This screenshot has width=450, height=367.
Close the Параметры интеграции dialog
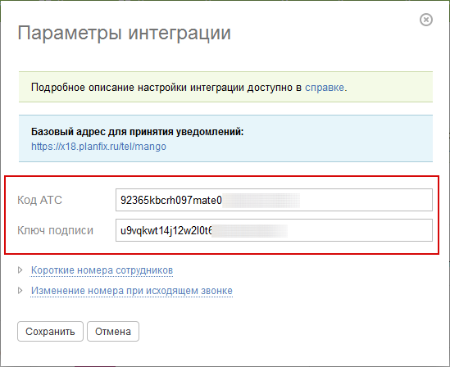pos(426,20)
